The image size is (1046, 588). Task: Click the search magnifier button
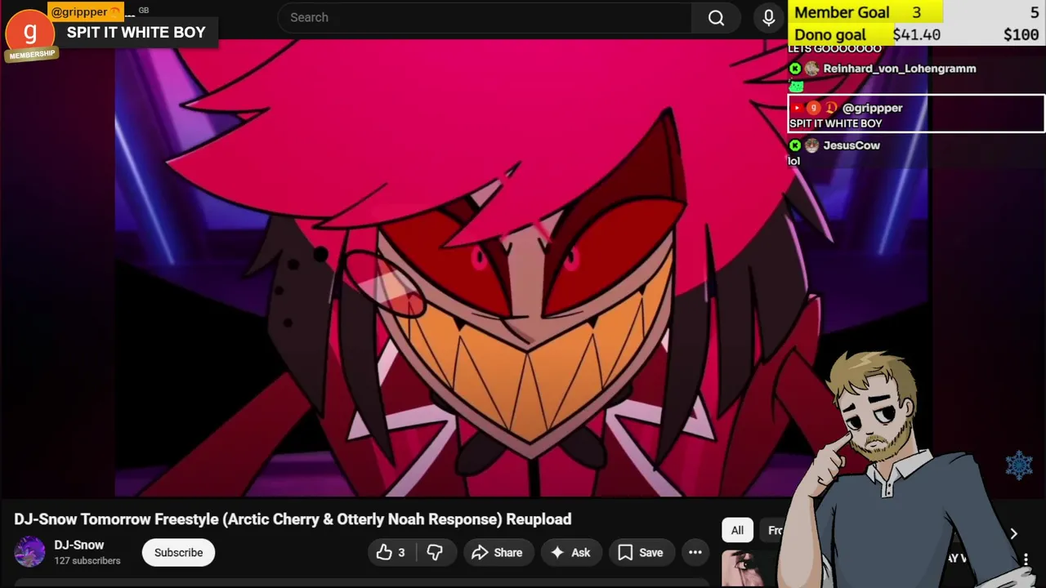716,18
